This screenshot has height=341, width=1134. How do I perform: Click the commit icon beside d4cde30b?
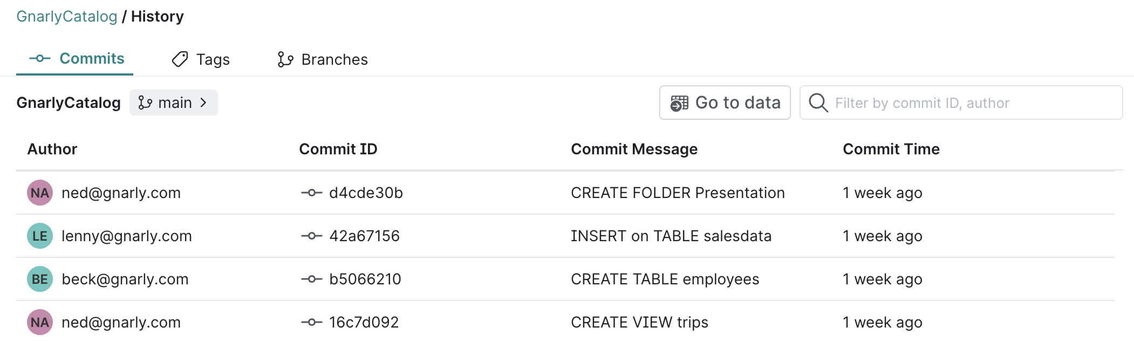pyautogui.click(x=311, y=193)
